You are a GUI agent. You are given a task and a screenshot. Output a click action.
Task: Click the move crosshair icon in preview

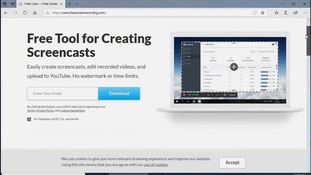[x=234, y=67]
